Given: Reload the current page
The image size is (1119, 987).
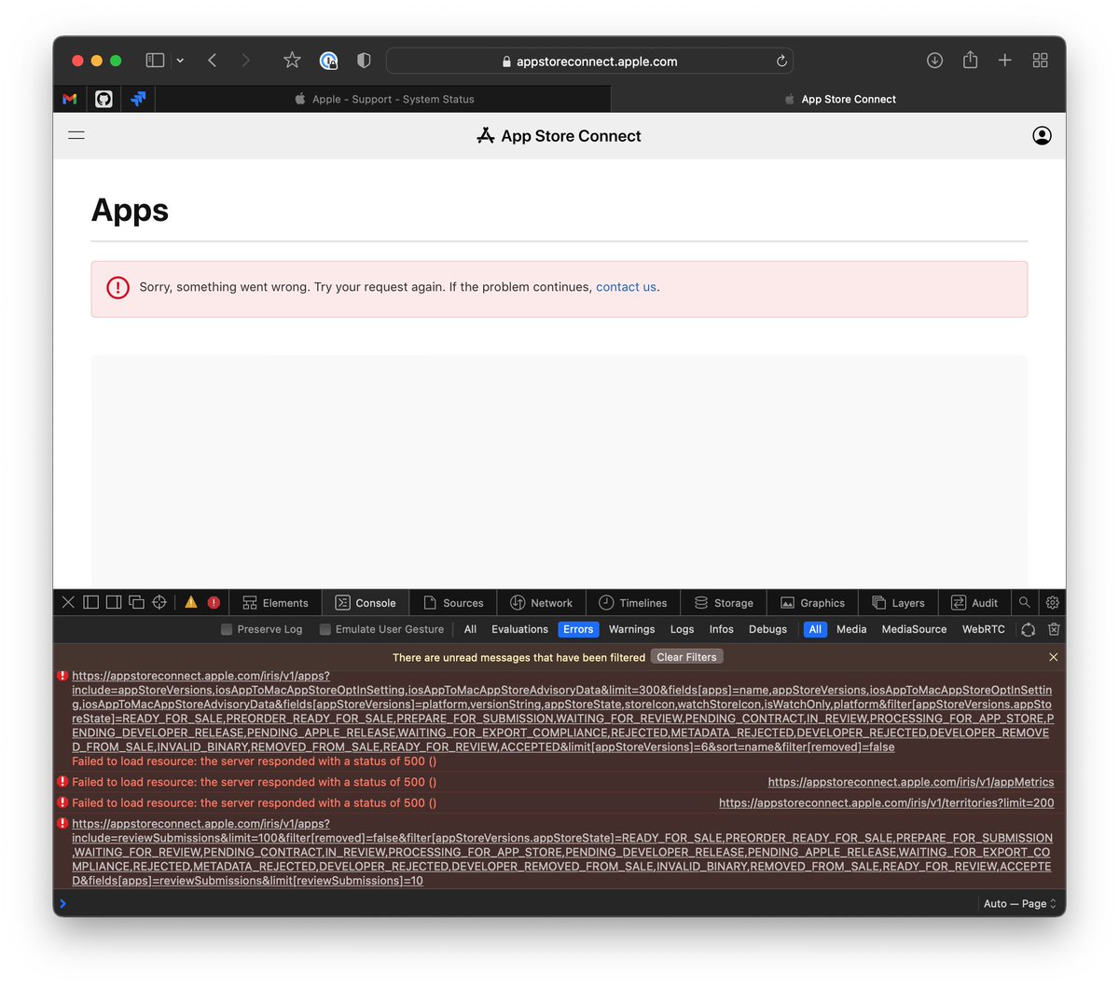Looking at the screenshot, I should pos(781,61).
